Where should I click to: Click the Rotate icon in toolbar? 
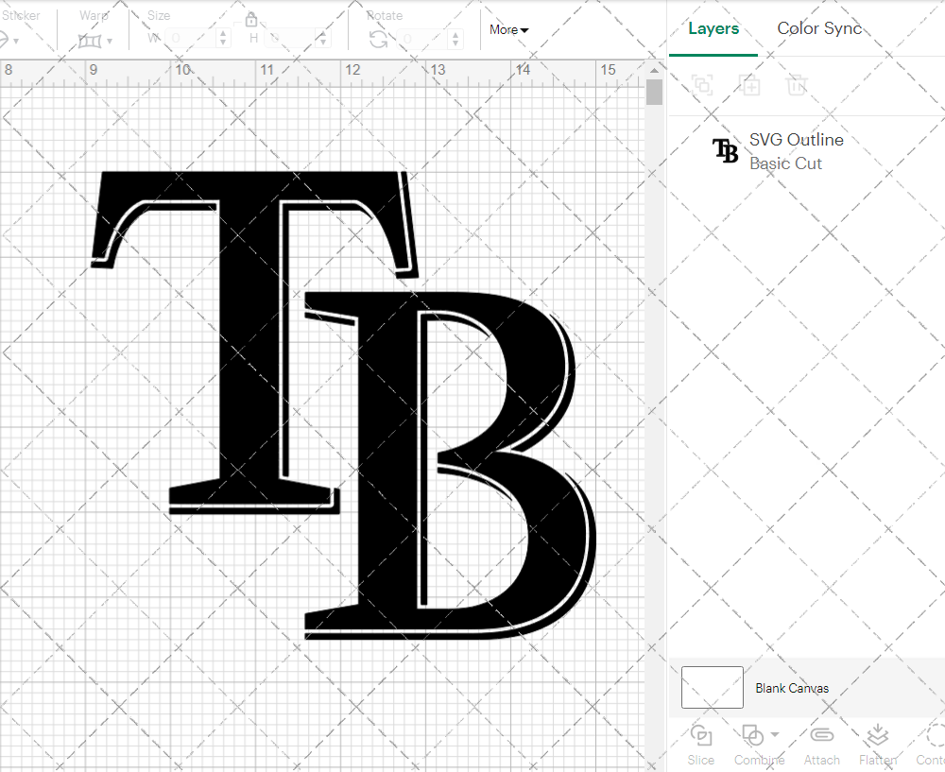[378, 39]
